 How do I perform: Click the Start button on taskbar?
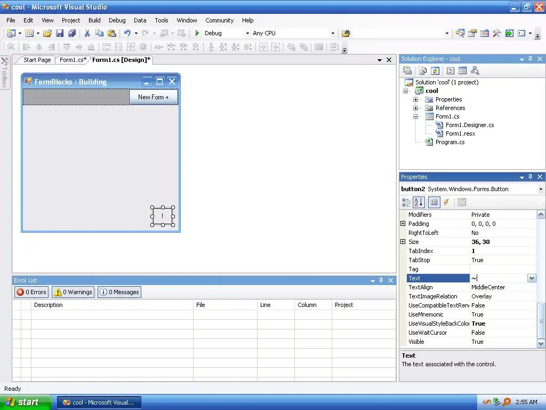pyautogui.click(x=26, y=402)
